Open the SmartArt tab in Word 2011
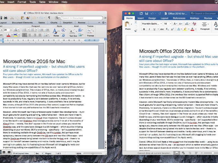Image resolution: width=218 pixels, height=163 pixels. 68,23
